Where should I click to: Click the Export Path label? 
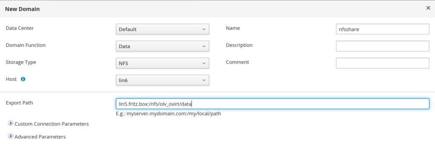pyautogui.click(x=20, y=103)
